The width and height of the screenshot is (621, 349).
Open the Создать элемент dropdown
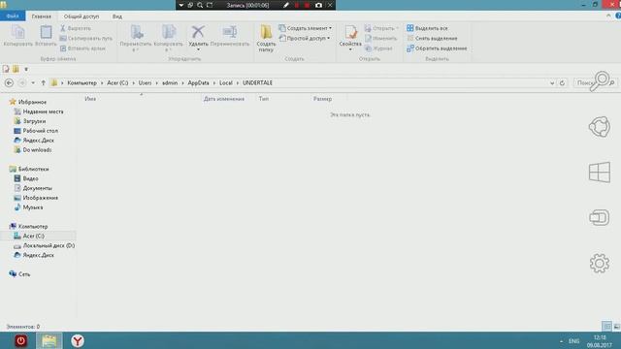click(306, 28)
